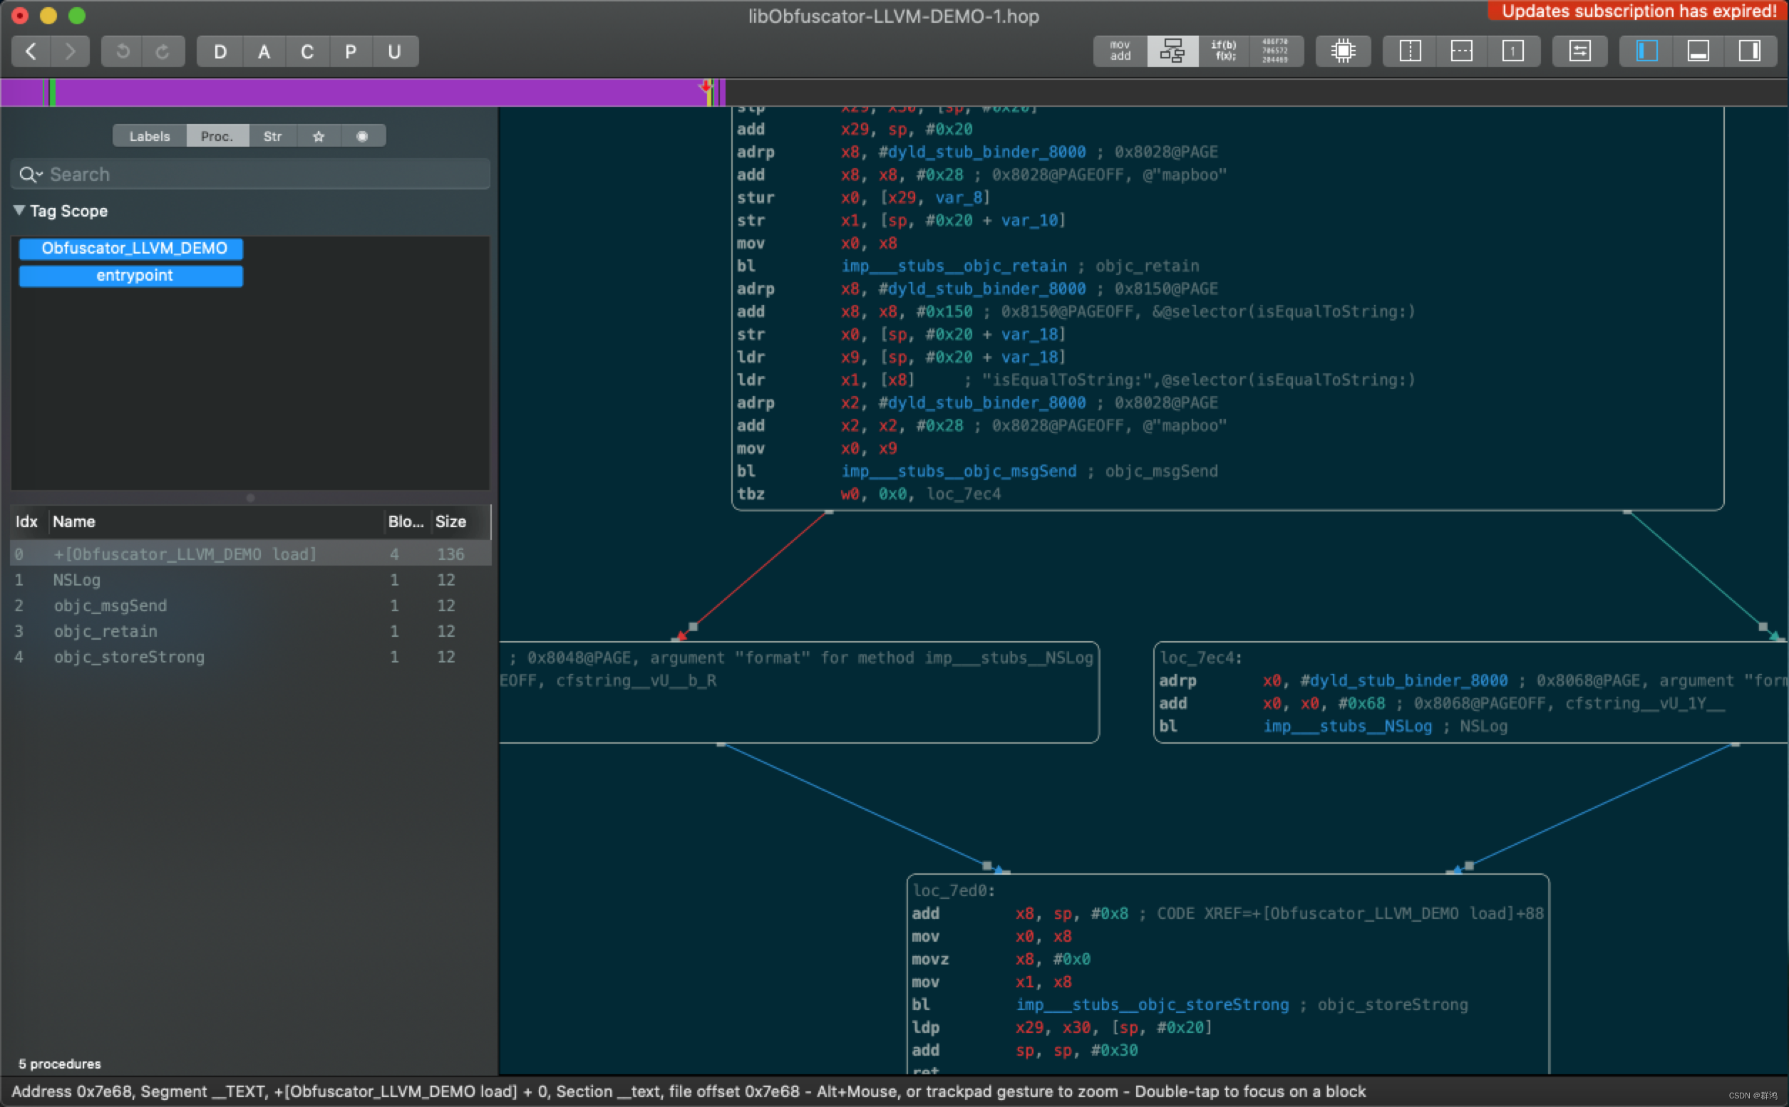Switch to hexadecimal view mode
The height and width of the screenshot is (1107, 1789).
pos(1275,51)
